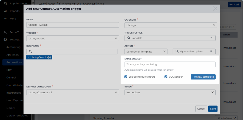Click the Settings gear icon
Image resolution: width=243 pixels, height=120 pixels.
click(5, 39)
